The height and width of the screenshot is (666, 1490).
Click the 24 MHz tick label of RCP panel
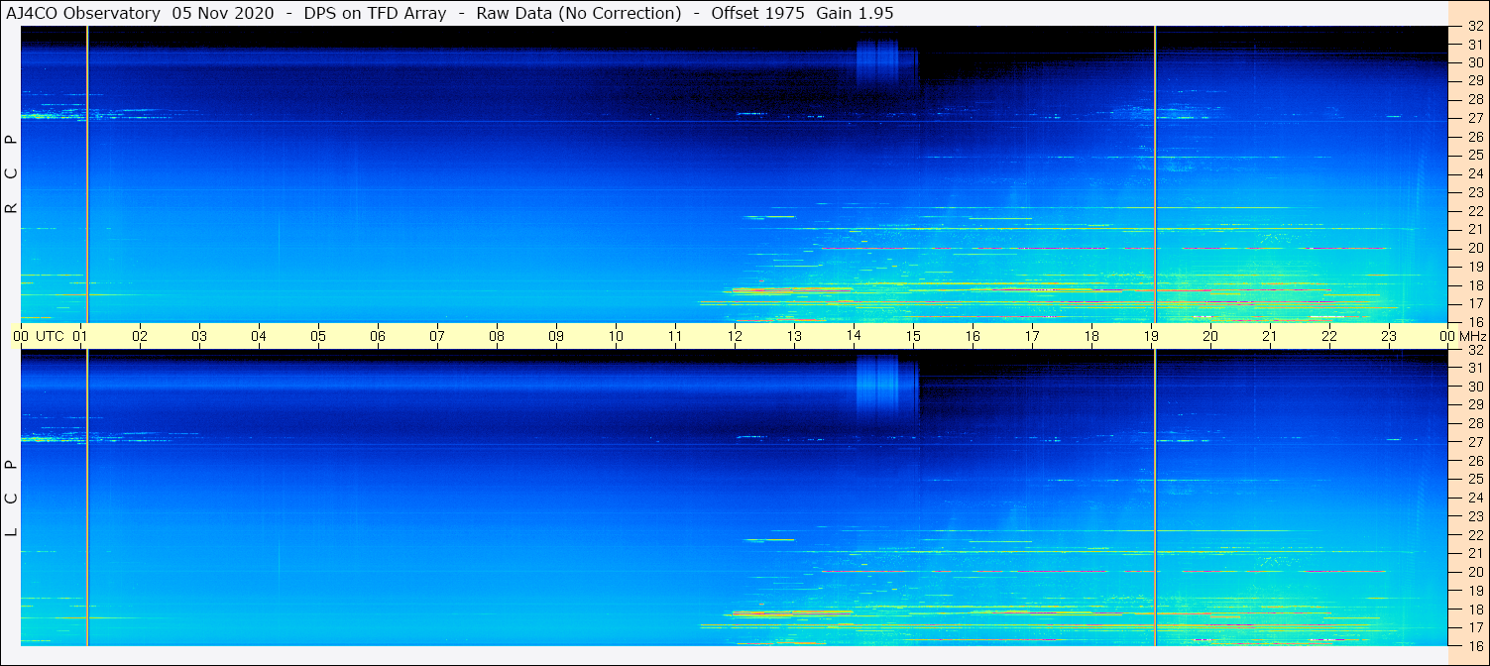(x=1475, y=173)
